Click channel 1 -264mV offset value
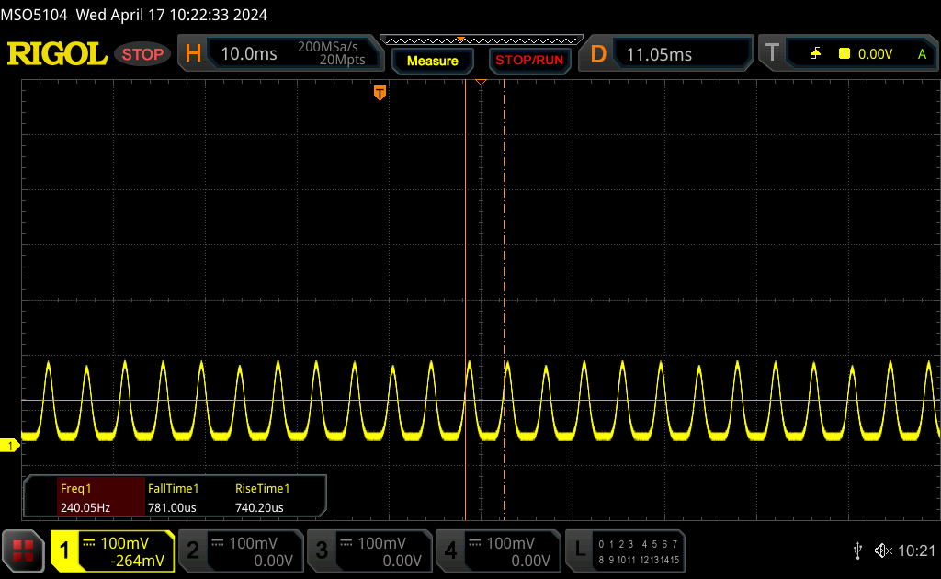 (138, 561)
